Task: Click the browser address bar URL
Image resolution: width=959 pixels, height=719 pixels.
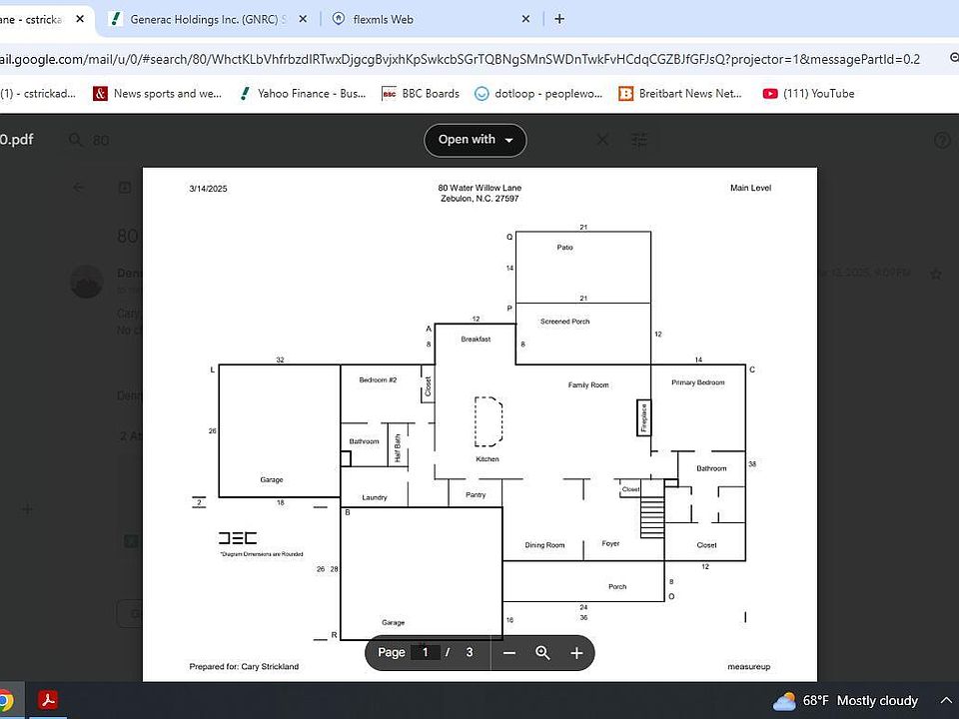Action: coord(460,59)
